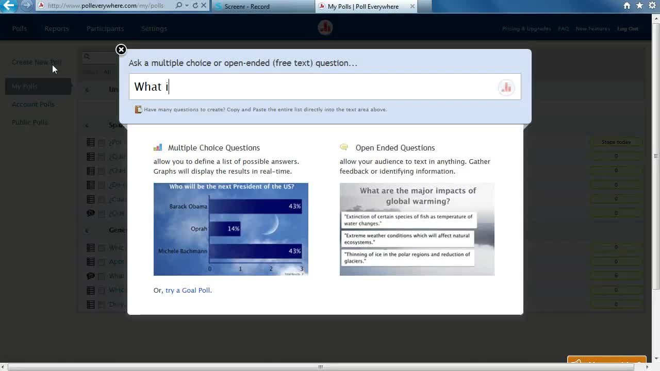Click the browser Home icon
This screenshot has height=371, width=660.
click(627, 6)
